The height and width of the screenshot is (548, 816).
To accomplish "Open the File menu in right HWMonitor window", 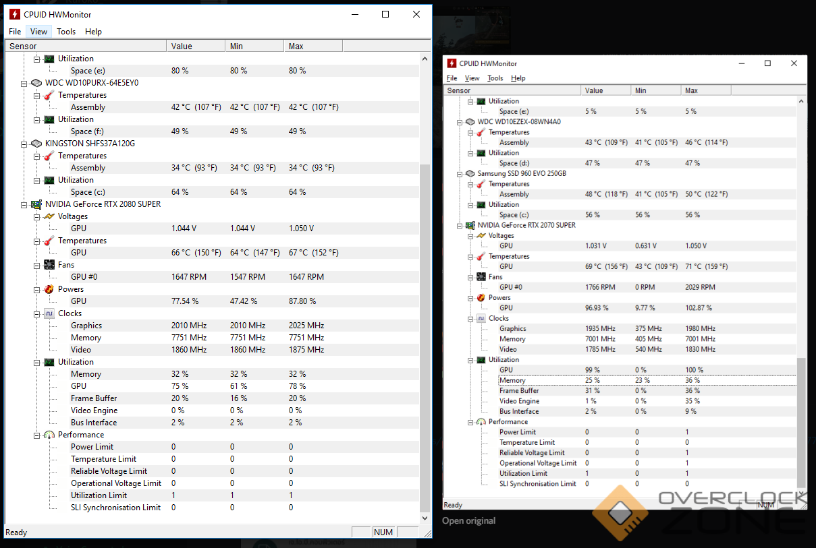I will click(452, 78).
